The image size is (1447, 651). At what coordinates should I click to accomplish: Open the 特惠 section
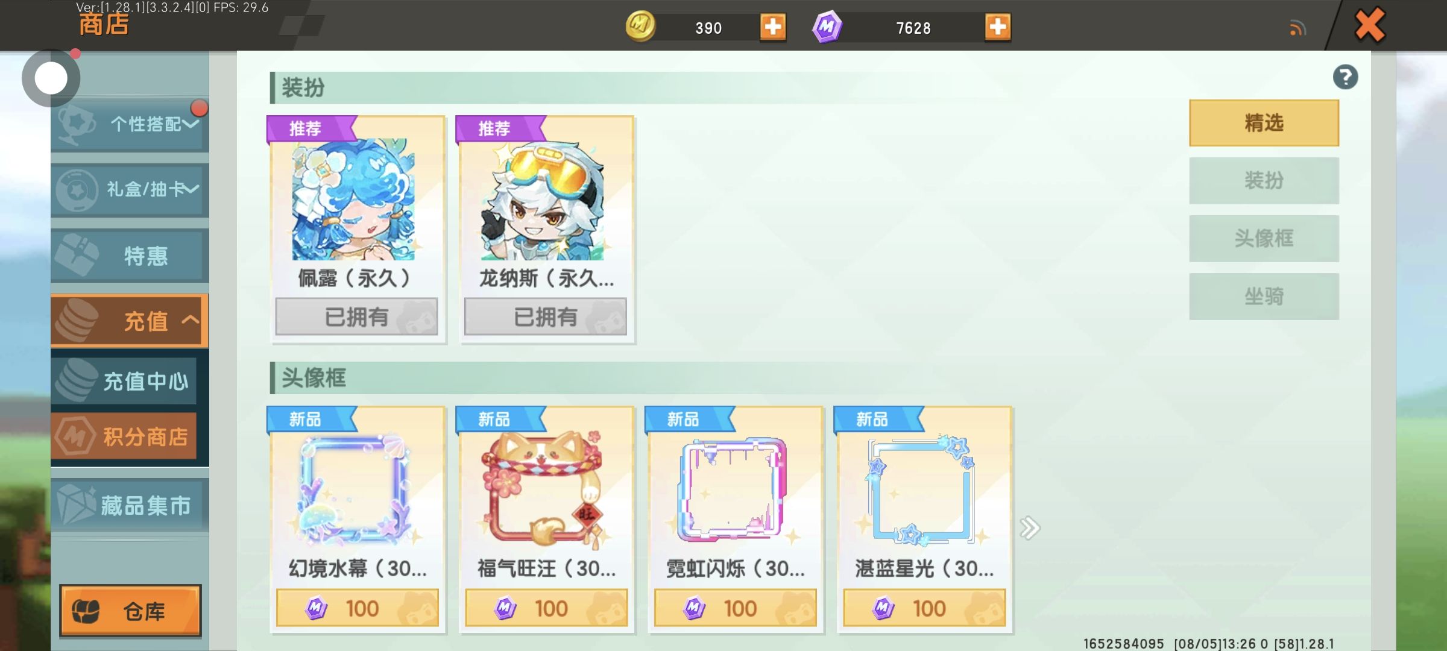click(130, 256)
